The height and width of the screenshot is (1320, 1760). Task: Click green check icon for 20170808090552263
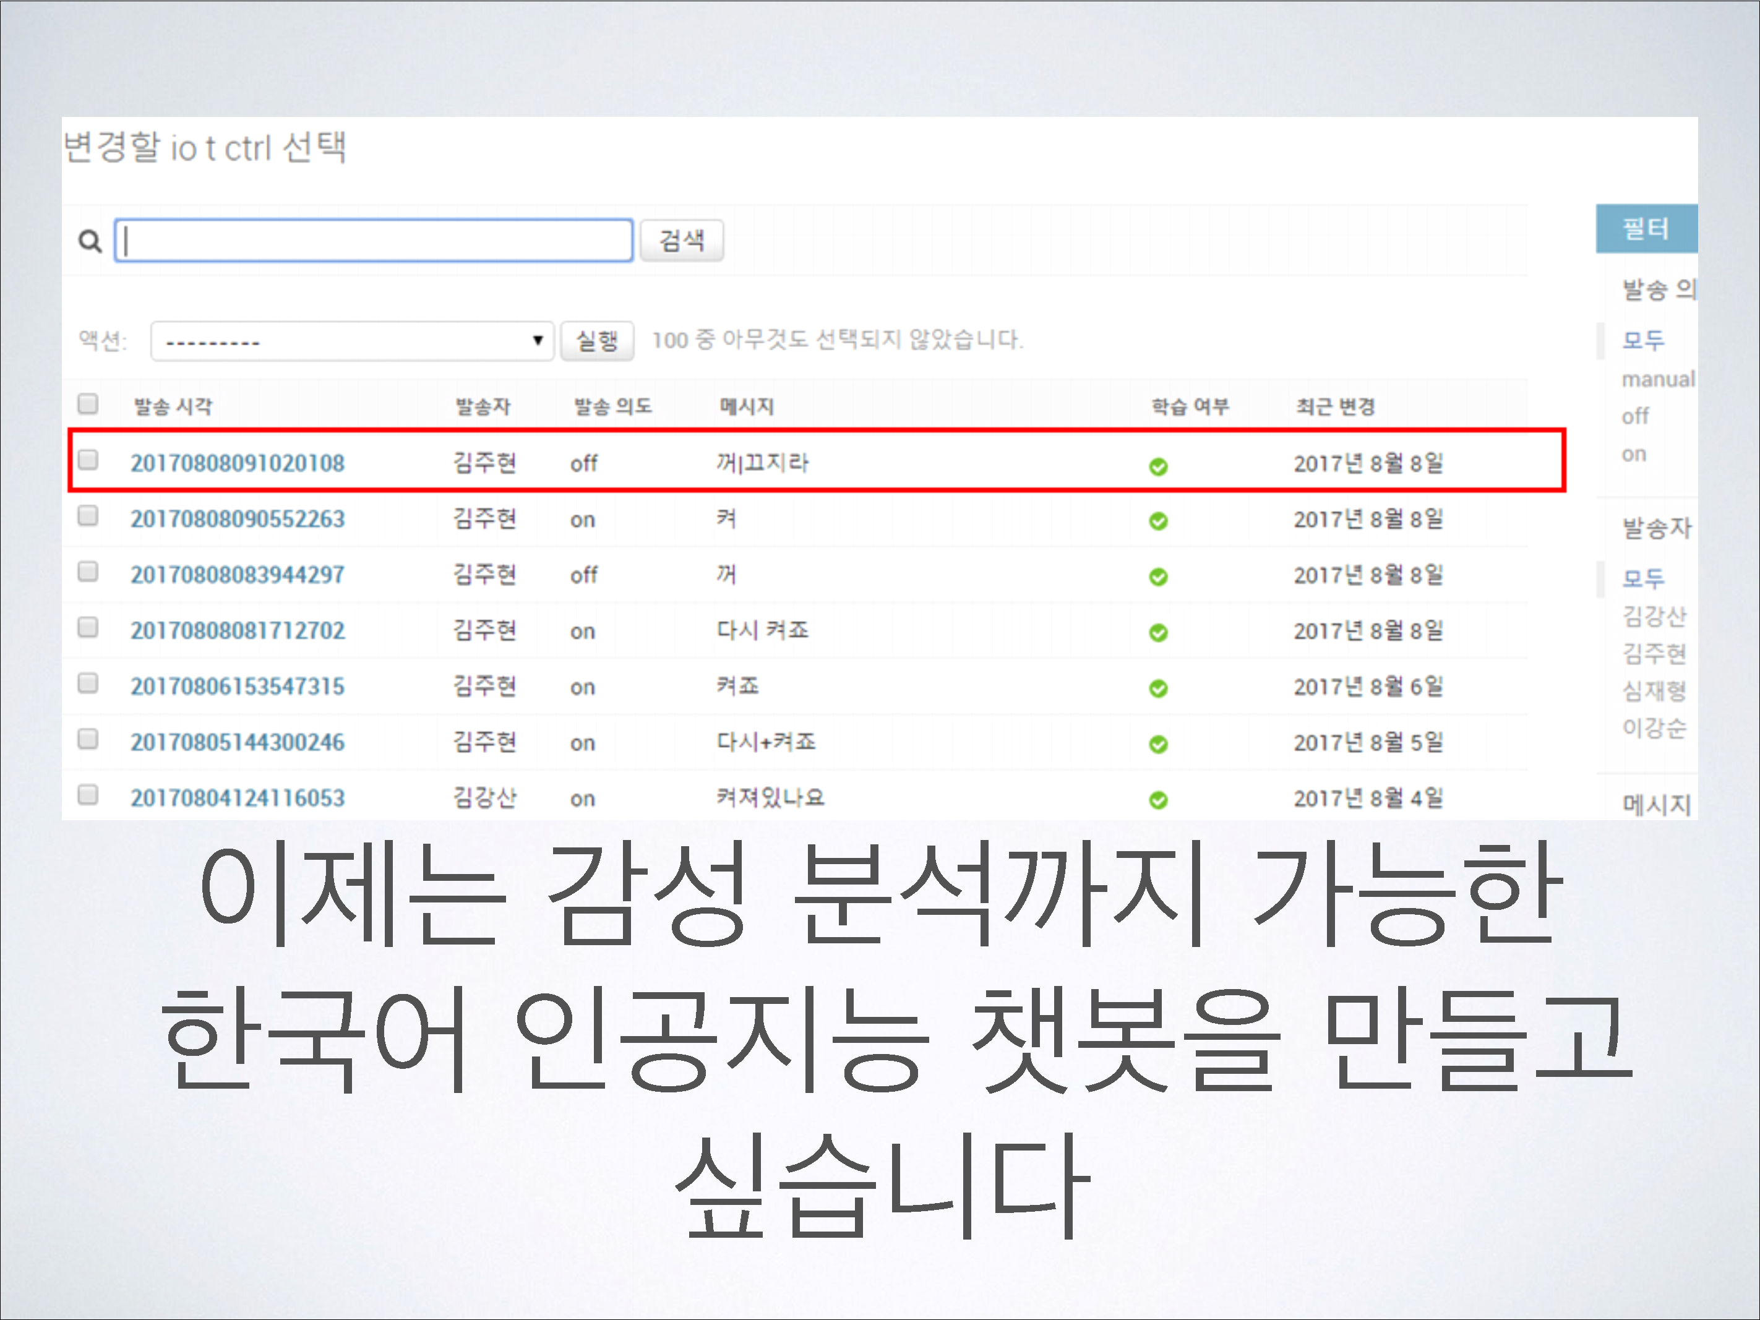click(x=1157, y=521)
